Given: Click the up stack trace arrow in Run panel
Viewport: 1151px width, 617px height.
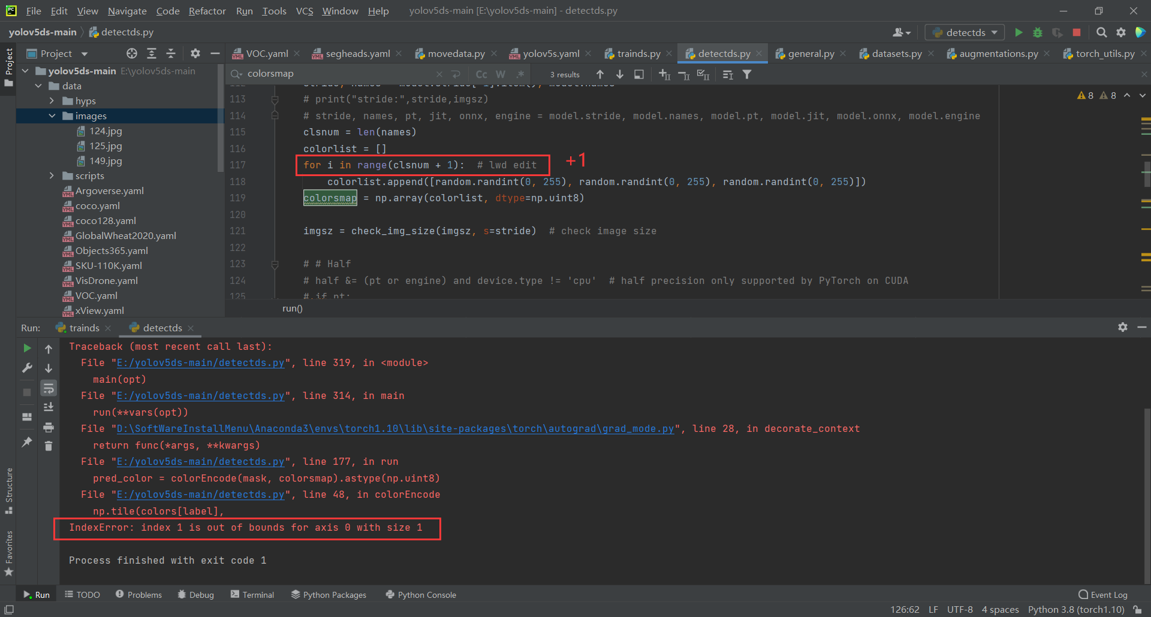Looking at the screenshot, I should click(49, 349).
